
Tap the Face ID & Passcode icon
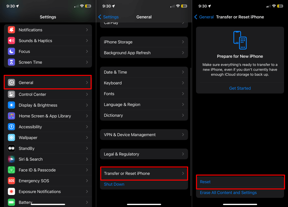point(11,170)
